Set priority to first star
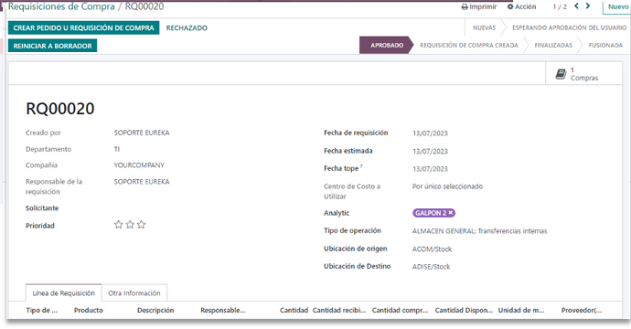The width and height of the screenshot is (631, 329). pyautogui.click(x=118, y=225)
